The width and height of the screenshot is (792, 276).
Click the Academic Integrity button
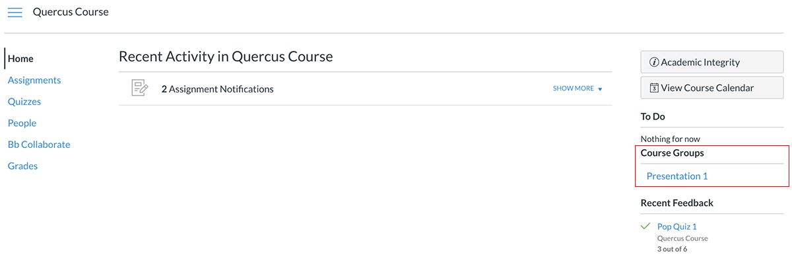point(712,62)
